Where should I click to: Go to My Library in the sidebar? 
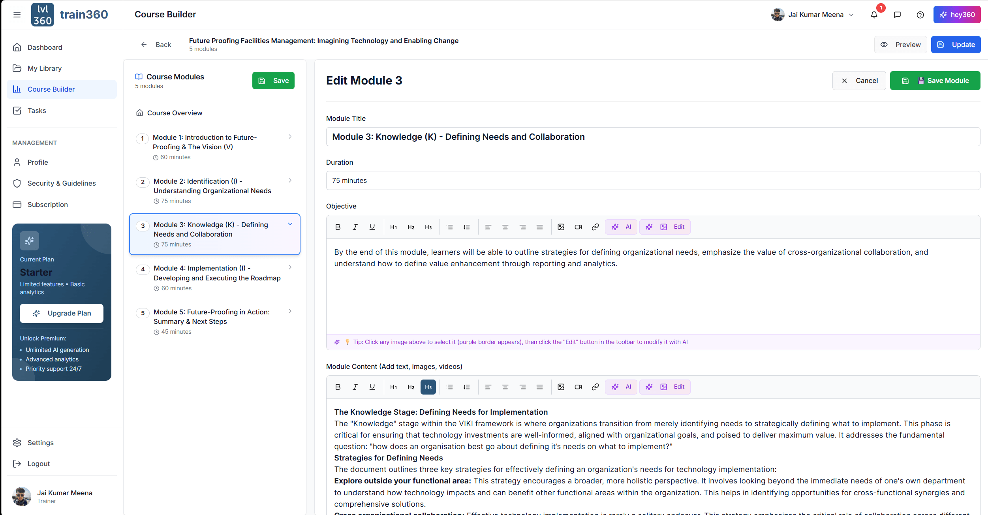[44, 68]
